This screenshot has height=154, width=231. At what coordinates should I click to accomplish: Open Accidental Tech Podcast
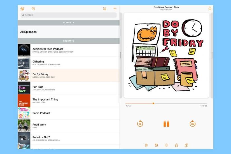(69, 50)
